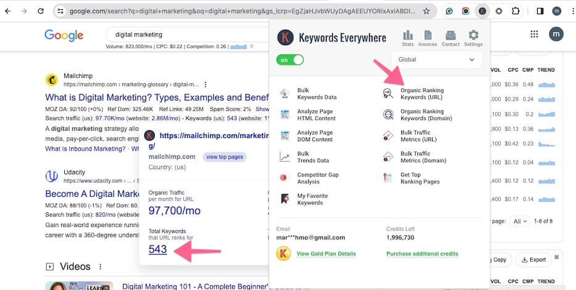Open the Extensions puzzle-piece menu
Screen dimensions: 576x290
point(515,11)
